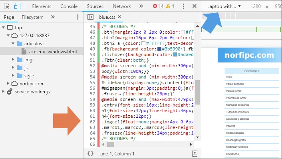Screen dimensions: 282x159
Task: Switch to the Console tab
Action: pyautogui.click(x=69, y=6)
